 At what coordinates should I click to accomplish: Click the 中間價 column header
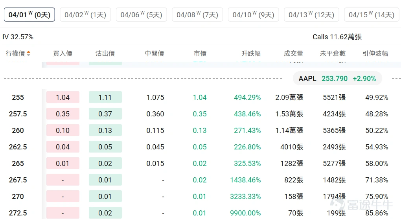[x=155, y=53]
